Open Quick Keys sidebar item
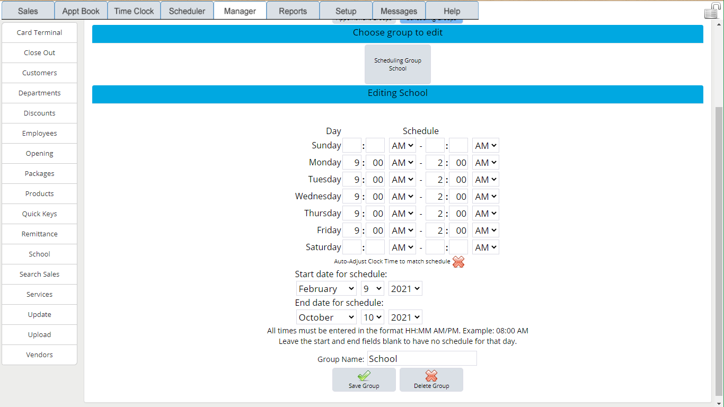The width and height of the screenshot is (724, 407). tap(40, 214)
